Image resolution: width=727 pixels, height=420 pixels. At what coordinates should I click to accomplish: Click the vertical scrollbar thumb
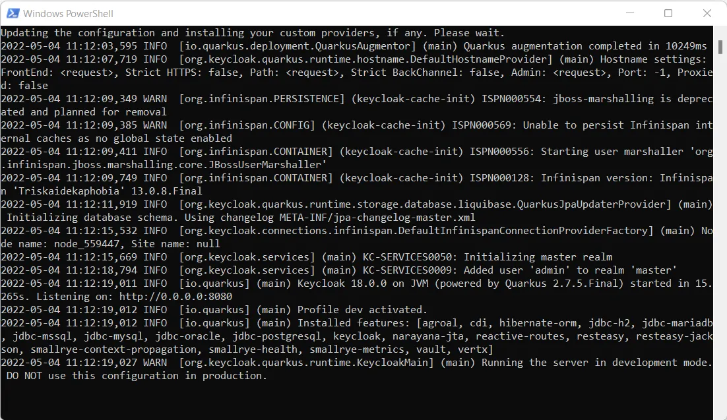tap(720, 47)
